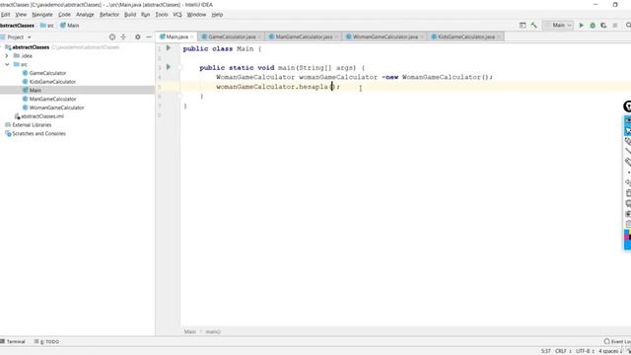Image resolution: width=631 pixels, height=355 pixels.
Task: Click Scratches and Consoles in the tree
Action: tap(38, 134)
